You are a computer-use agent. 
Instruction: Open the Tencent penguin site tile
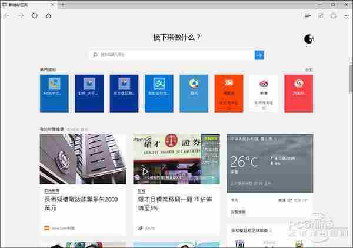pos(194,93)
